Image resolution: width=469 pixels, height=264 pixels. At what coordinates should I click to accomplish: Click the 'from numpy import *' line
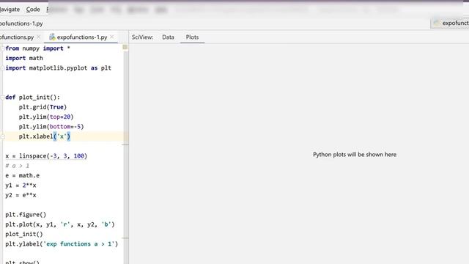click(37, 48)
